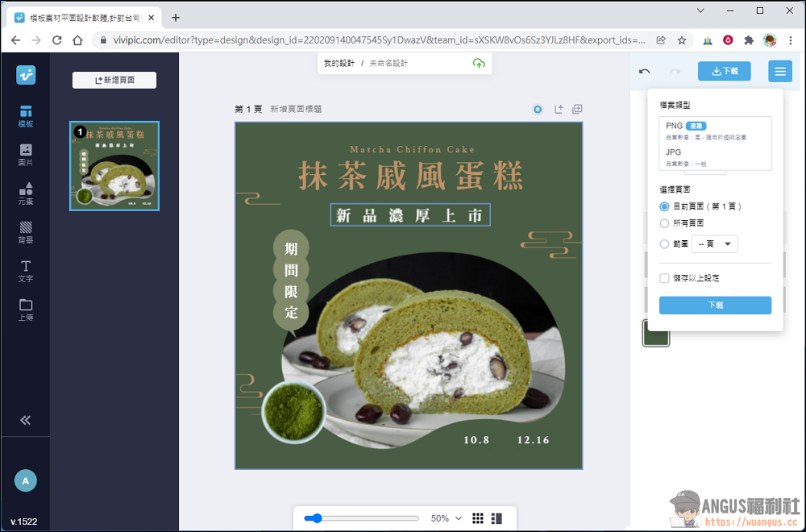This screenshot has height=532, width=806.
Task: Select the 期間限定 speech bubble
Action: pyautogui.click(x=292, y=281)
